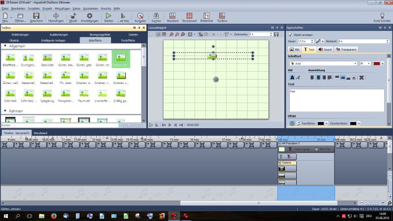Open the Musik tool in main toolbar
The height and width of the screenshot is (221, 393).
(73, 18)
